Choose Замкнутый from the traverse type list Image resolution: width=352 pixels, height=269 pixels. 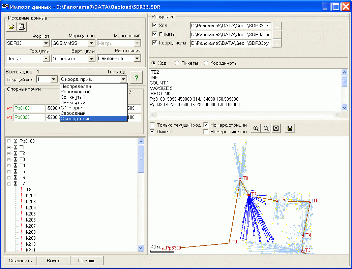[73, 102]
